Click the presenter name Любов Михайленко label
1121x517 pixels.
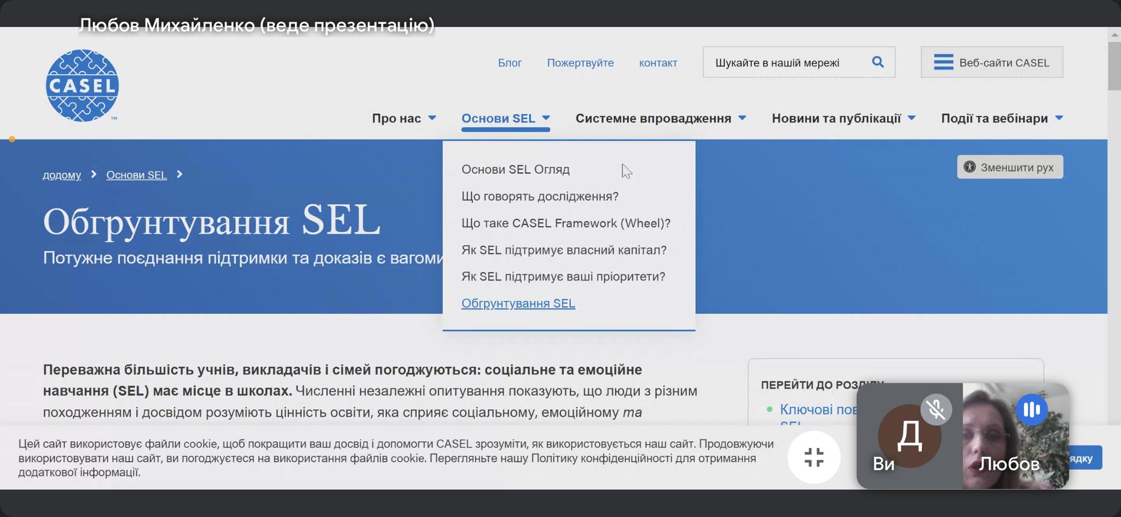pos(256,25)
